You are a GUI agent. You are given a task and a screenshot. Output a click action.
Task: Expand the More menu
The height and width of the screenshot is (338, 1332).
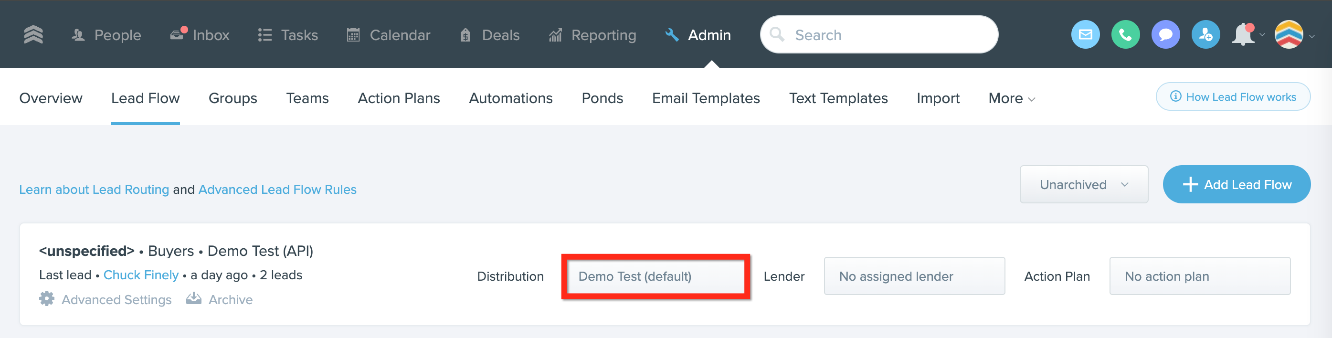click(x=1011, y=98)
